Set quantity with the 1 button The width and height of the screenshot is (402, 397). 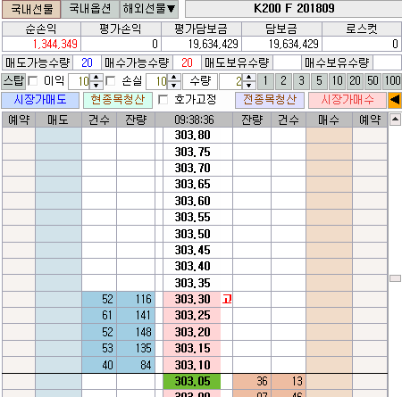point(265,81)
